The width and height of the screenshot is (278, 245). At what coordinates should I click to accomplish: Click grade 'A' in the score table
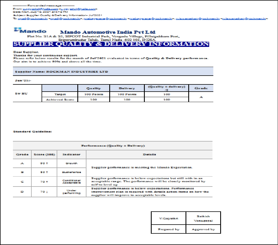tap(201, 97)
